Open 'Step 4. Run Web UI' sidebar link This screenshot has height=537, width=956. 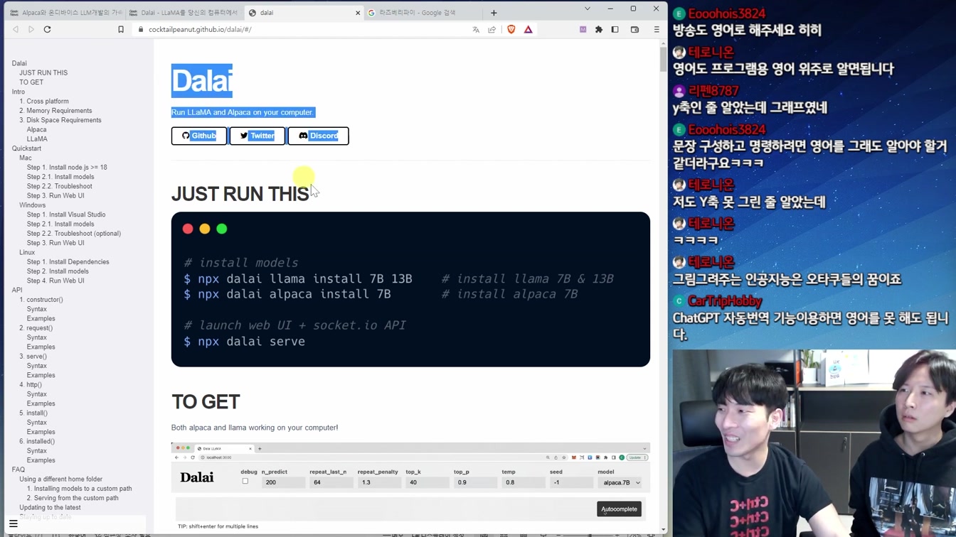[x=55, y=281]
